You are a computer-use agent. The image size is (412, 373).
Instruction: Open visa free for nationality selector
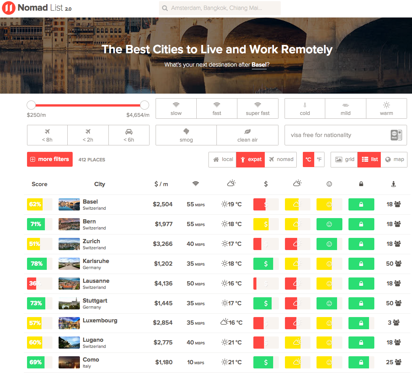click(345, 135)
